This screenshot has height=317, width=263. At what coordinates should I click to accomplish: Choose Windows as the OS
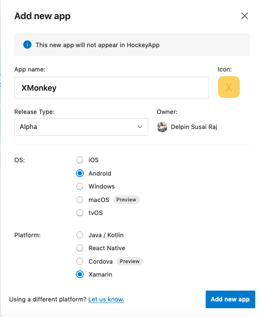tap(80, 186)
